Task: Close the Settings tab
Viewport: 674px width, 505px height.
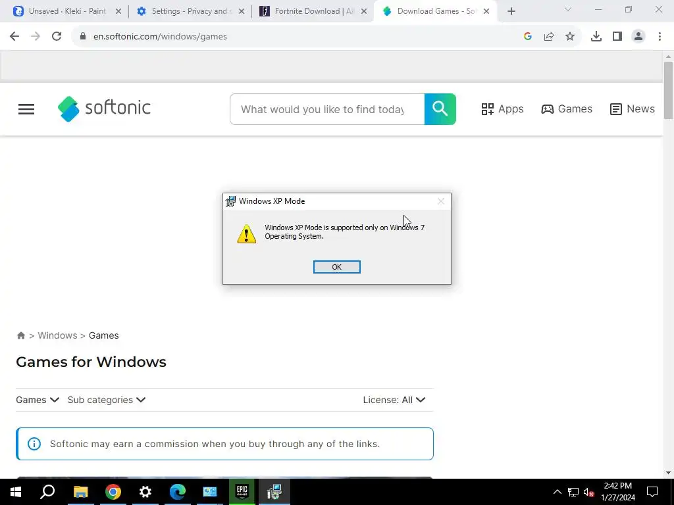Action: point(242,12)
